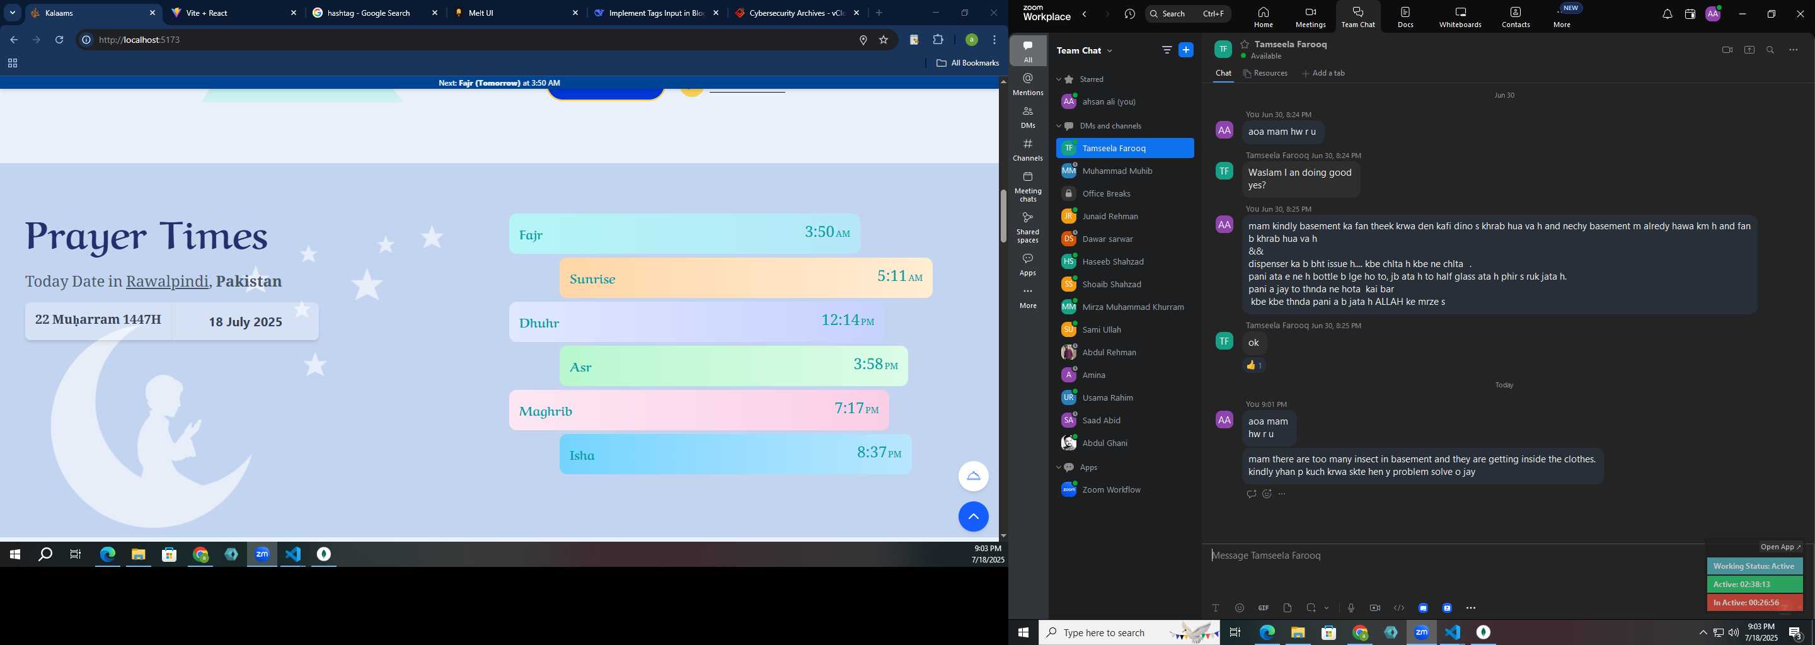Select Channels in Zoom chat sidebar
The image size is (1815, 645).
pos(1028,150)
